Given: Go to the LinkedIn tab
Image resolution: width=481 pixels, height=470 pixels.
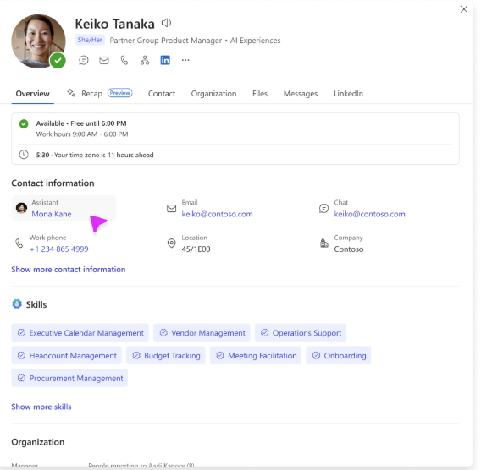Looking at the screenshot, I should 349,94.
